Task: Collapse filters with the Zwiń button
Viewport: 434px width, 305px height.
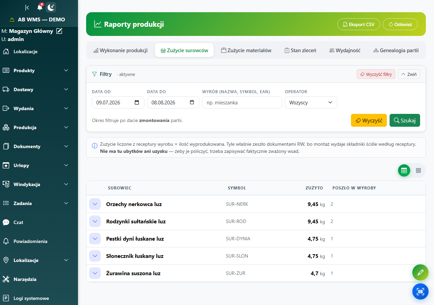Action: [409, 74]
